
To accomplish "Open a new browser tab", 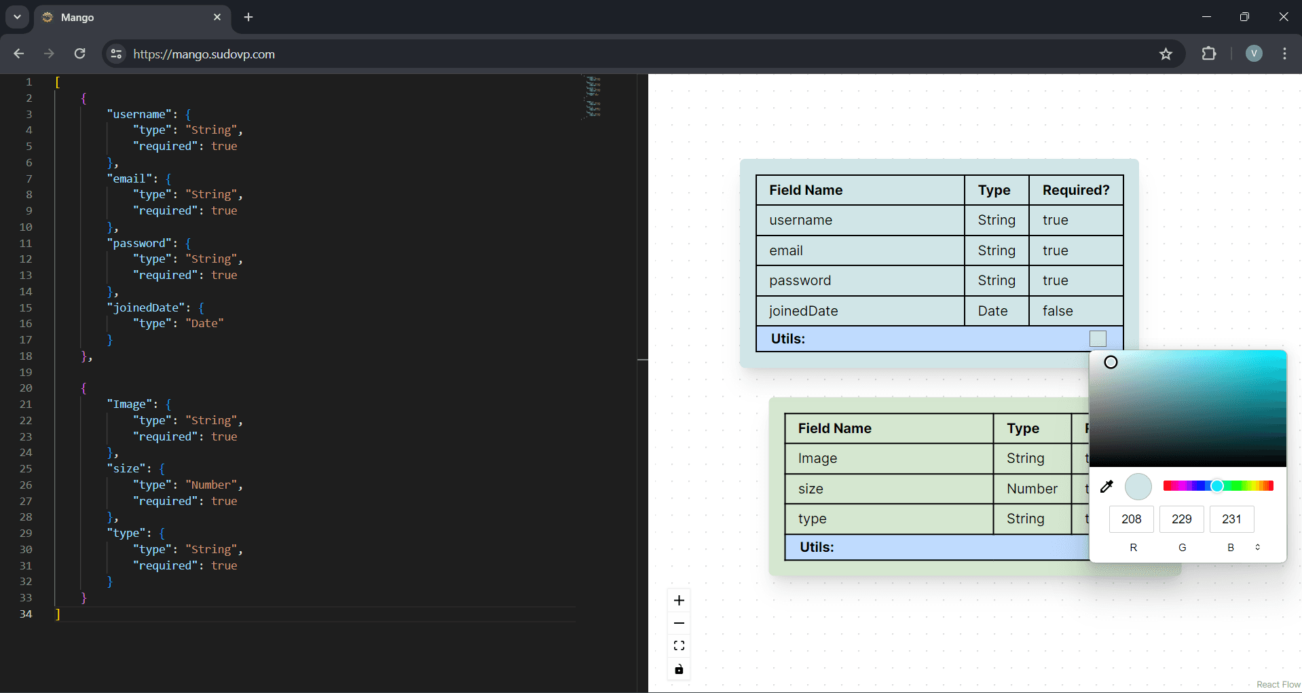I will (x=248, y=17).
